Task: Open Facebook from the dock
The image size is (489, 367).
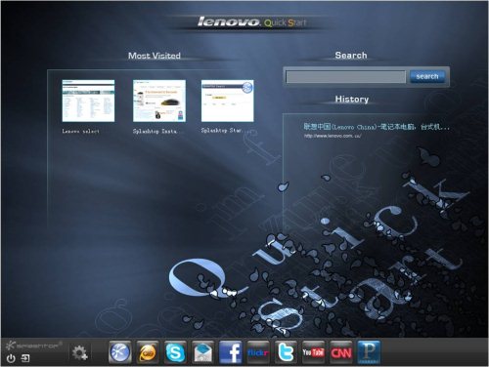Action: (231, 352)
